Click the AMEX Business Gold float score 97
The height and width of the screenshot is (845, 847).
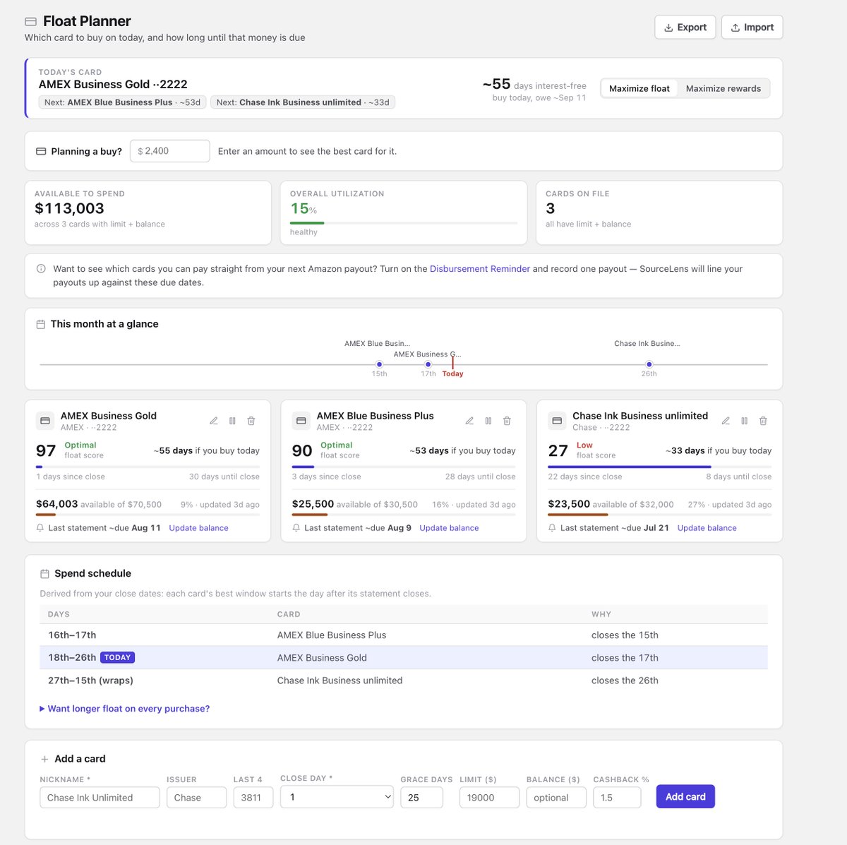(46, 451)
